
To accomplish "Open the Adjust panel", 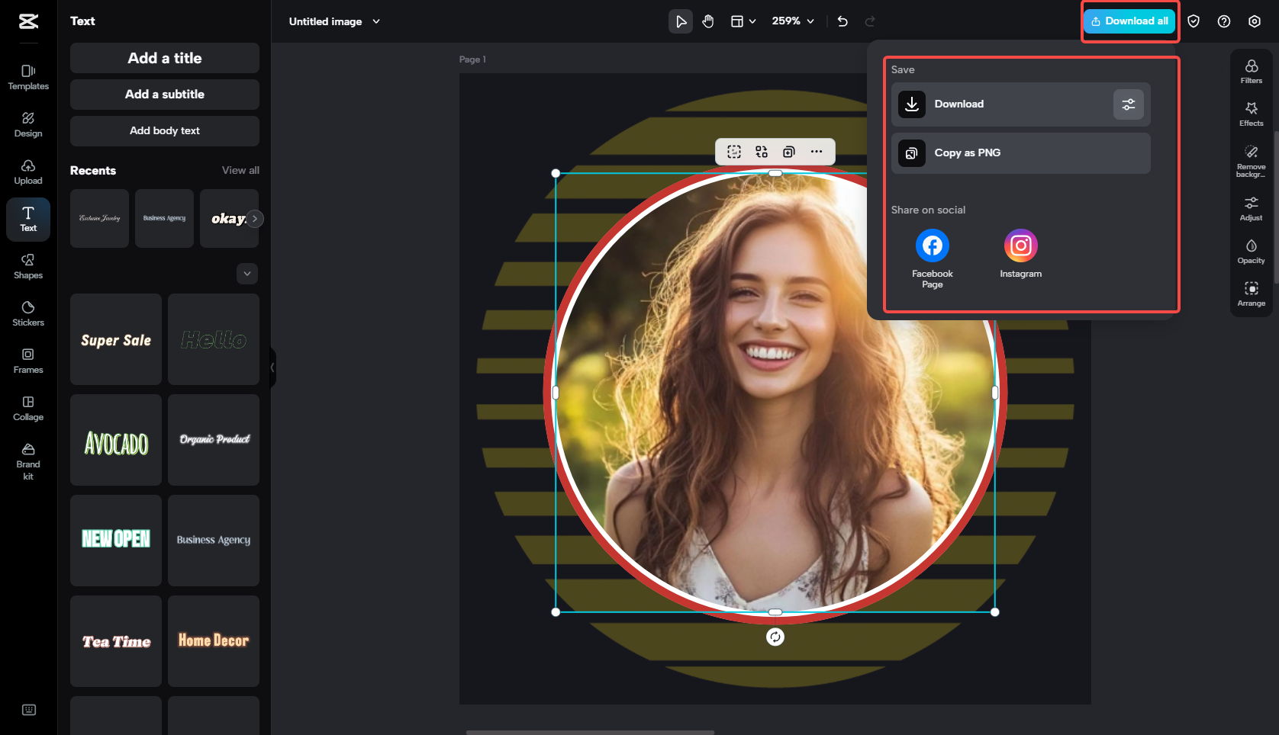I will 1251,207.
